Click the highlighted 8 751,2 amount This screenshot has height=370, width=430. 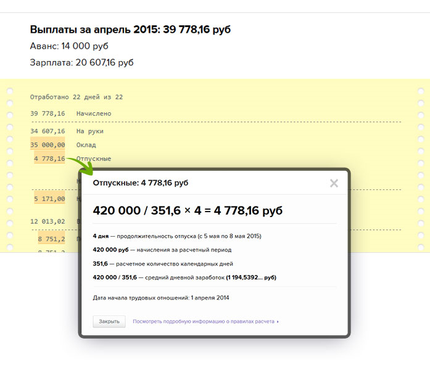click(51, 239)
